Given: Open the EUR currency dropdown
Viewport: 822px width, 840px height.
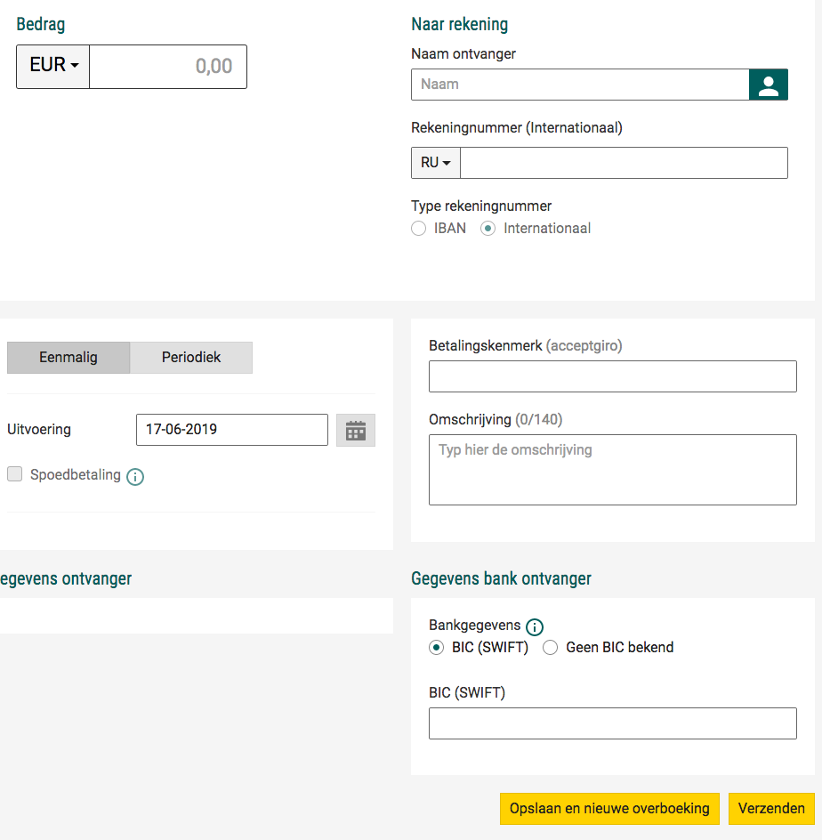Looking at the screenshot, I should 53,67.
